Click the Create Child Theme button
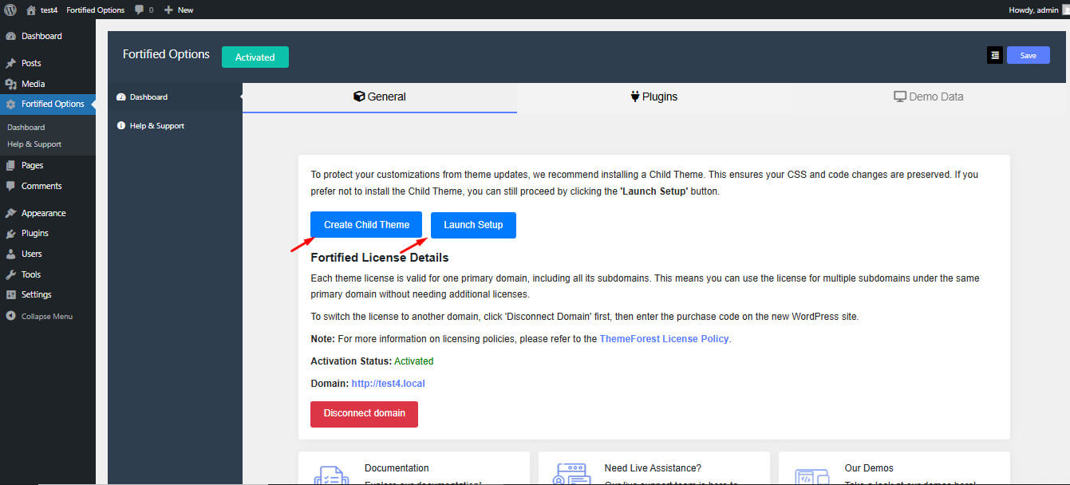1070x485 pixels. point(366,225)
